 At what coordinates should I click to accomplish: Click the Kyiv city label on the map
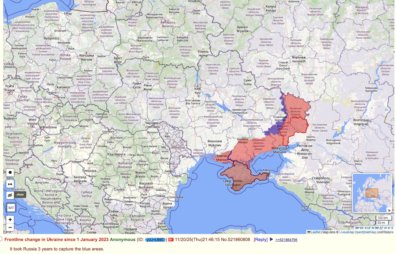(198, 91)
